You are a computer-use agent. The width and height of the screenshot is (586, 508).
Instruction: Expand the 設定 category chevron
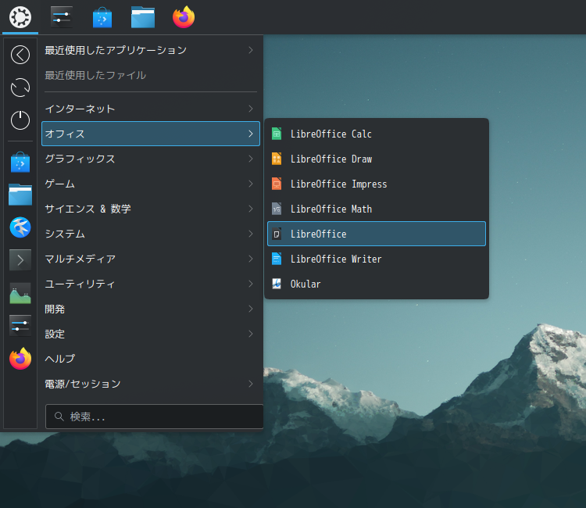point(251,334)
